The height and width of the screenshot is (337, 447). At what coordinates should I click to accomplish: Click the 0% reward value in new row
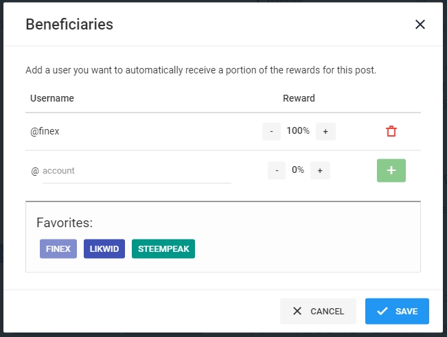point(298,170)
